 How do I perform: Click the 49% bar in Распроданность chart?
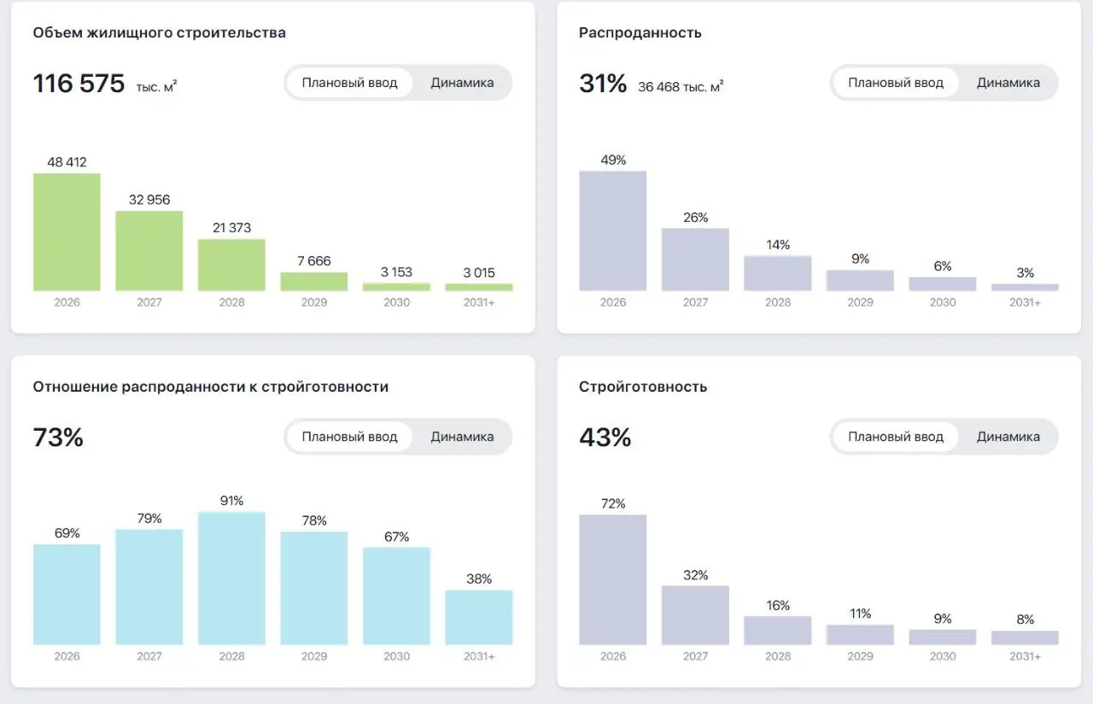[613, 231]
